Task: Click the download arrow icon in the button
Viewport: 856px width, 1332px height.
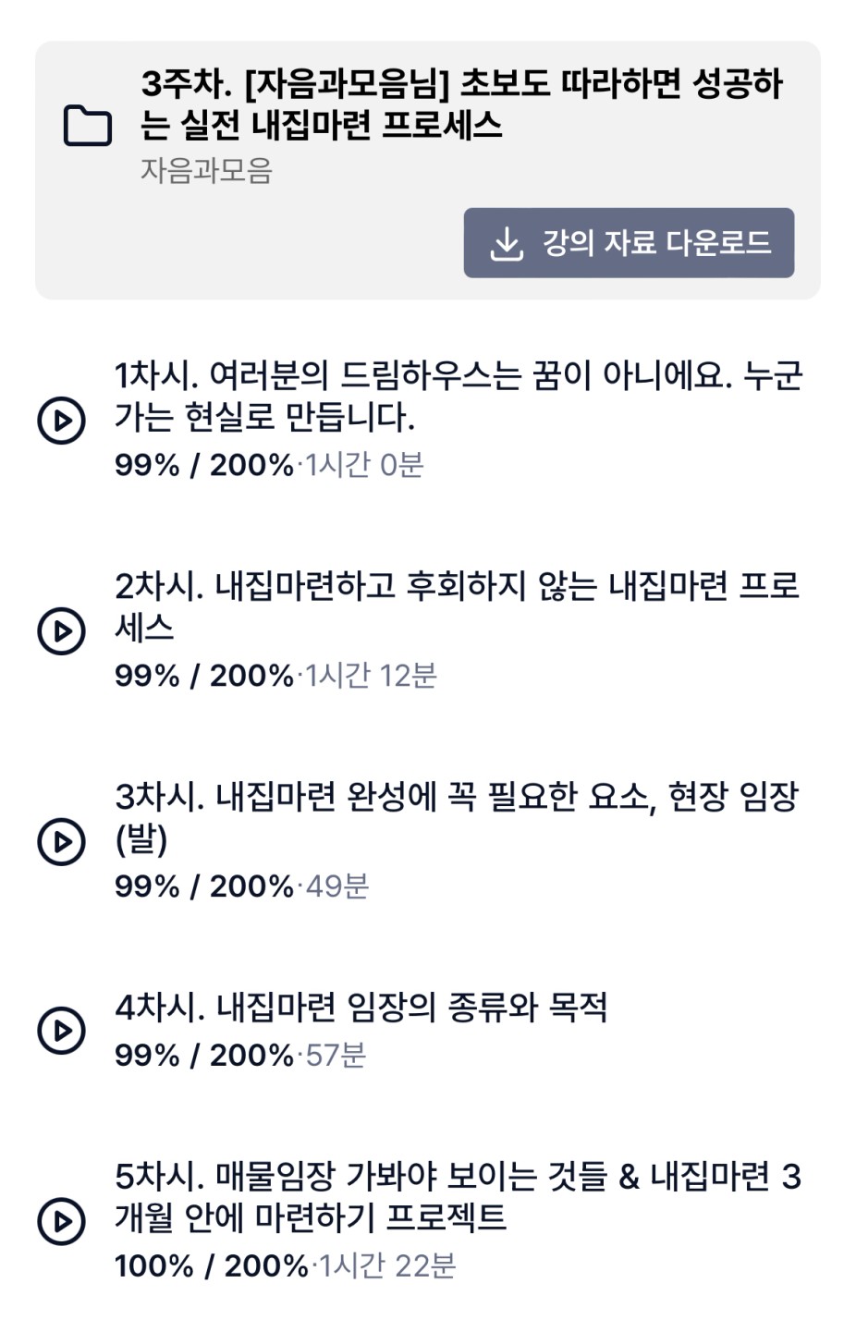Action: click(x=507, y=243)
